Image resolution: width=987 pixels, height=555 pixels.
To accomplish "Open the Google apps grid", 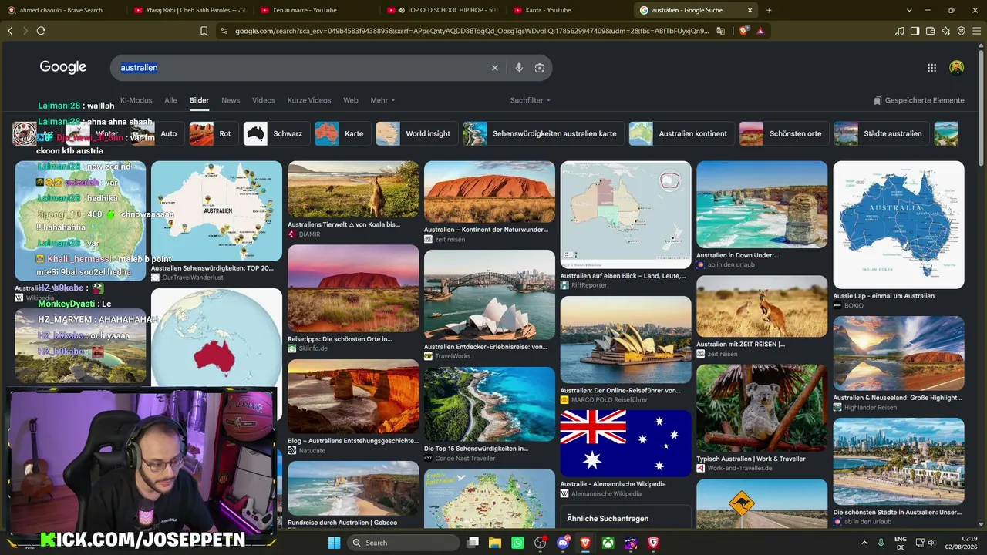I will coord(931,68).
